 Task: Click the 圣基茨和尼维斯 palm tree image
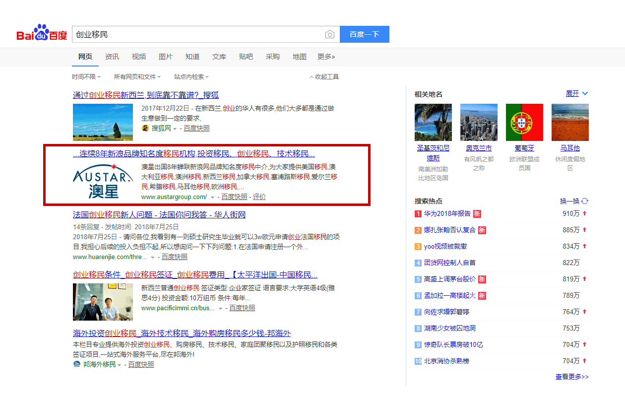point(433,122)
